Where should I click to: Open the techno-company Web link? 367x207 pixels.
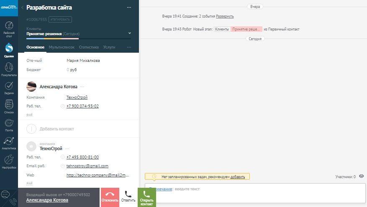click(98, 175)
